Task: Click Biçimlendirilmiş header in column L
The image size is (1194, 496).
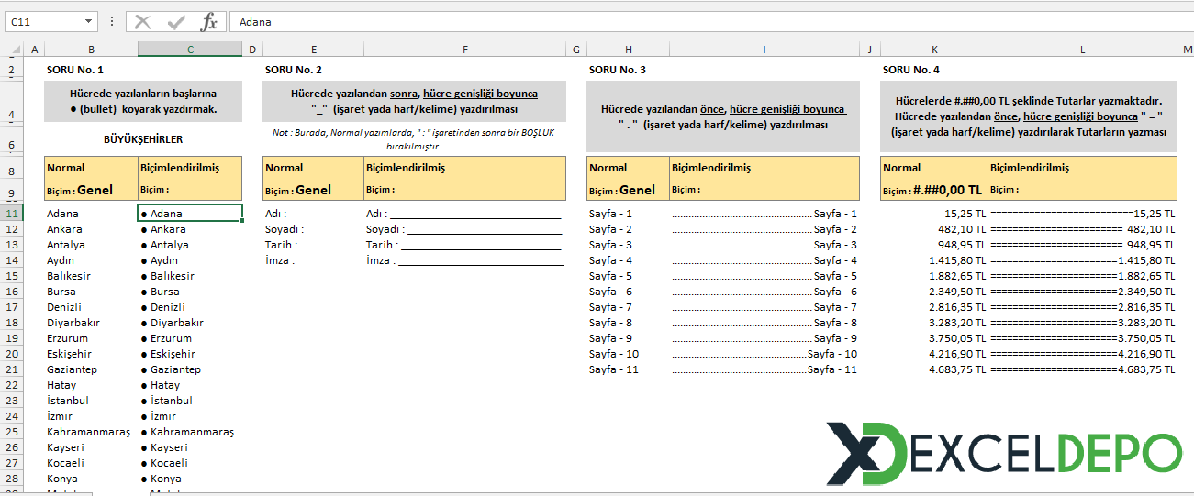Action: point(1083,168)
